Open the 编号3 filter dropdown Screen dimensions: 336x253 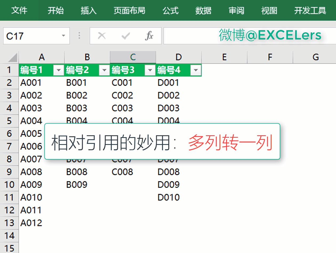[x=150, y=70]
